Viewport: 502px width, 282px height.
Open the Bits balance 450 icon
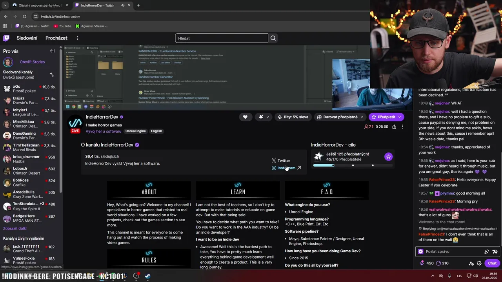click(422, 263)
